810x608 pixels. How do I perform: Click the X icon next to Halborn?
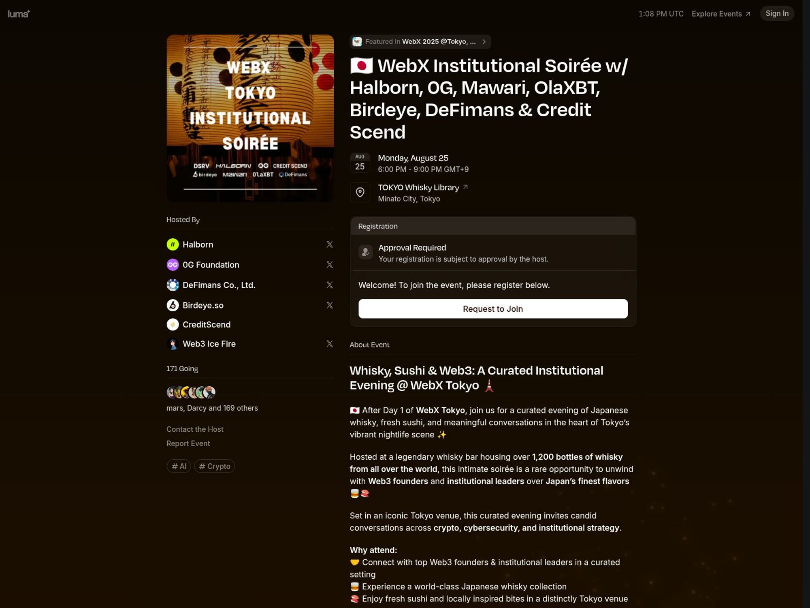[330, 244]
